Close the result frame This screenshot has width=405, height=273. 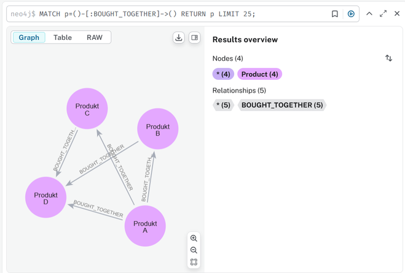(x=397, y=13)
